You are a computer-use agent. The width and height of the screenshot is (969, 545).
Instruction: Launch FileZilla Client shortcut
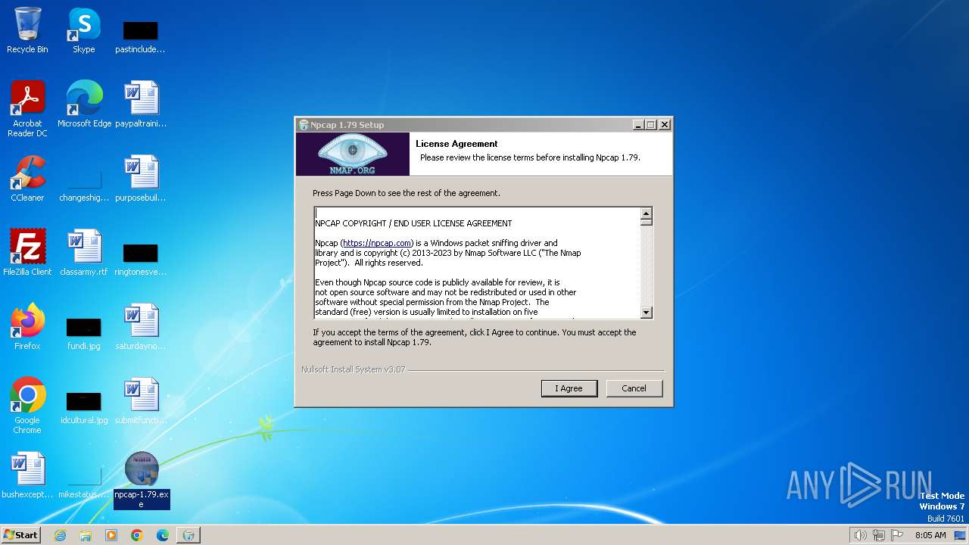tap(27, 253)
